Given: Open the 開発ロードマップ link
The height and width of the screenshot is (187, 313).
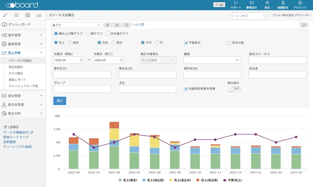Looking at the screenshot, I should click(x=16, y=137).
